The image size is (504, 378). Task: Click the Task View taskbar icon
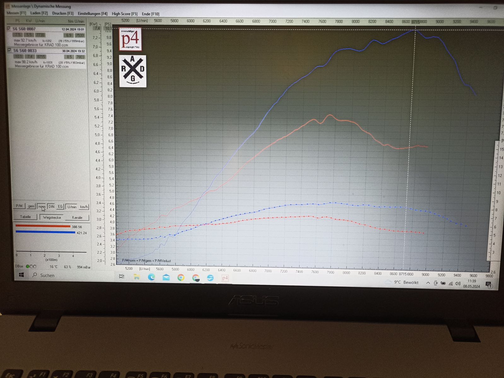[122, 276]
